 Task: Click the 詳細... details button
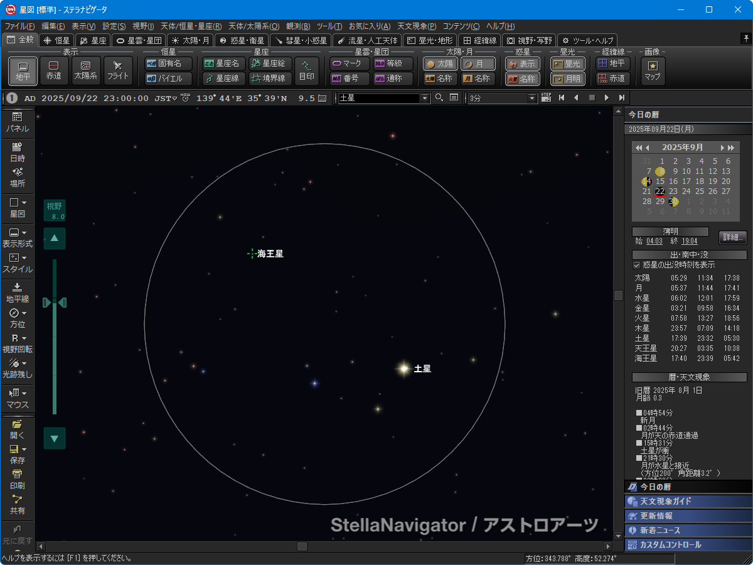coord(732,237)
